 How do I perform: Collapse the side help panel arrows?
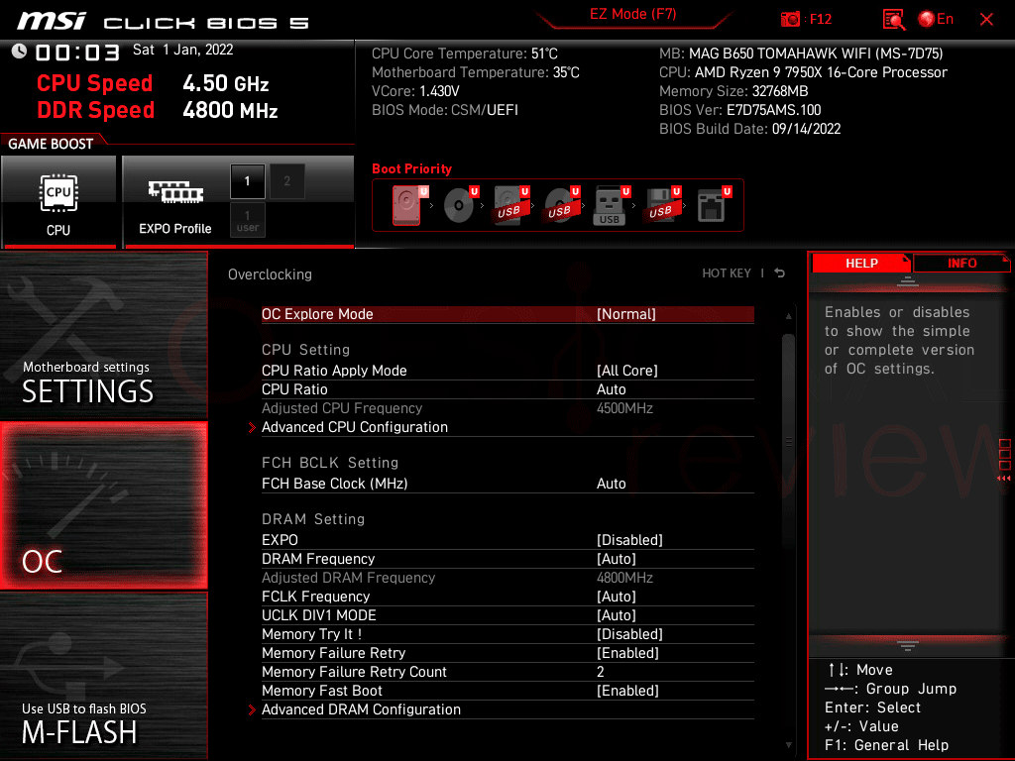pyautogui.click(x=1004, y=478)
